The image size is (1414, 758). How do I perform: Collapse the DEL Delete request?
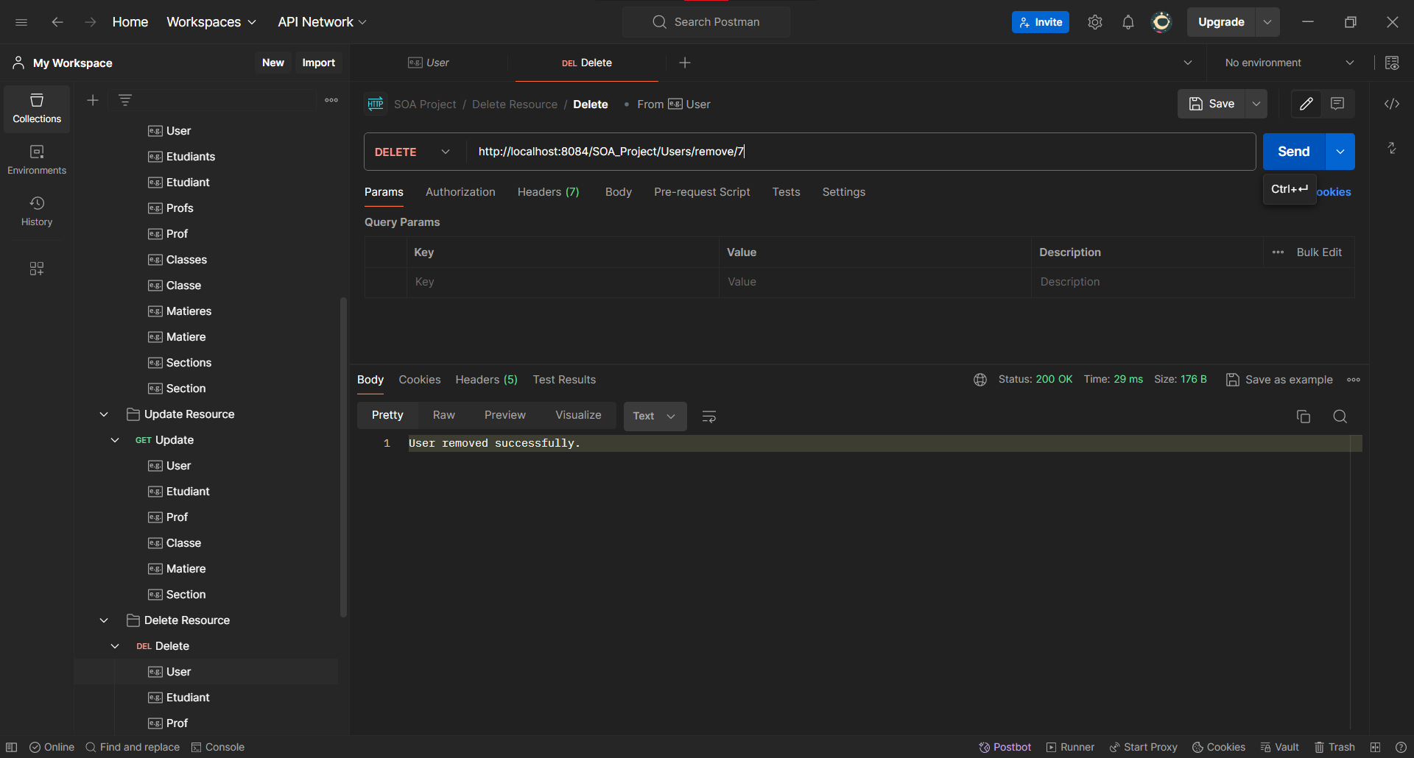click(115, 646)
